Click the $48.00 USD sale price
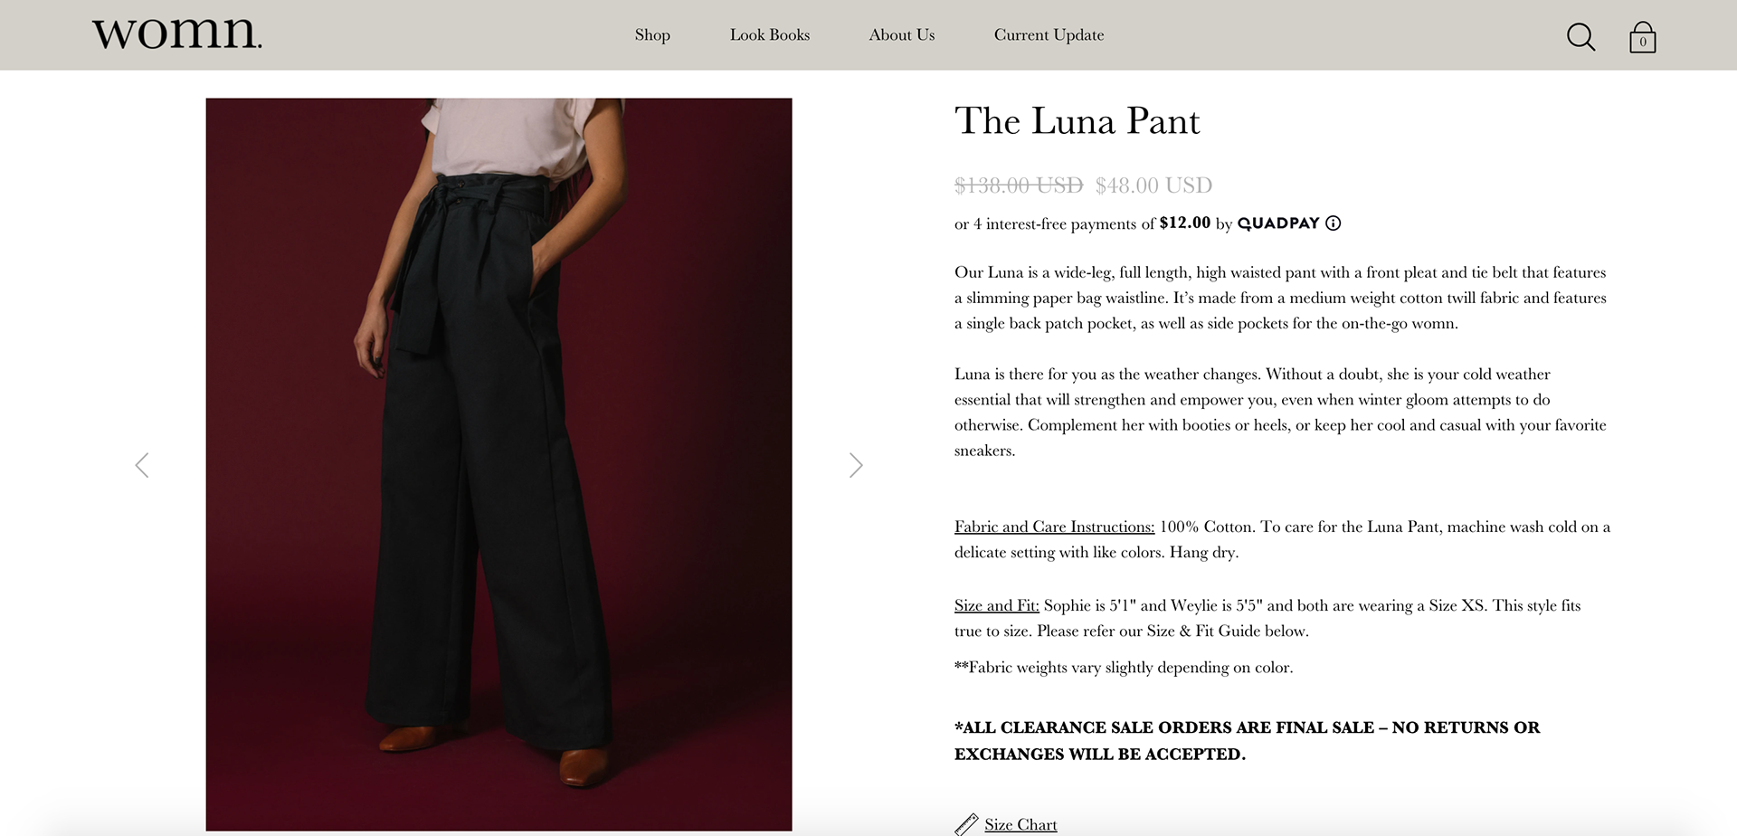This screenshot has width=1737, height=836. click(x=1153, y=185)
